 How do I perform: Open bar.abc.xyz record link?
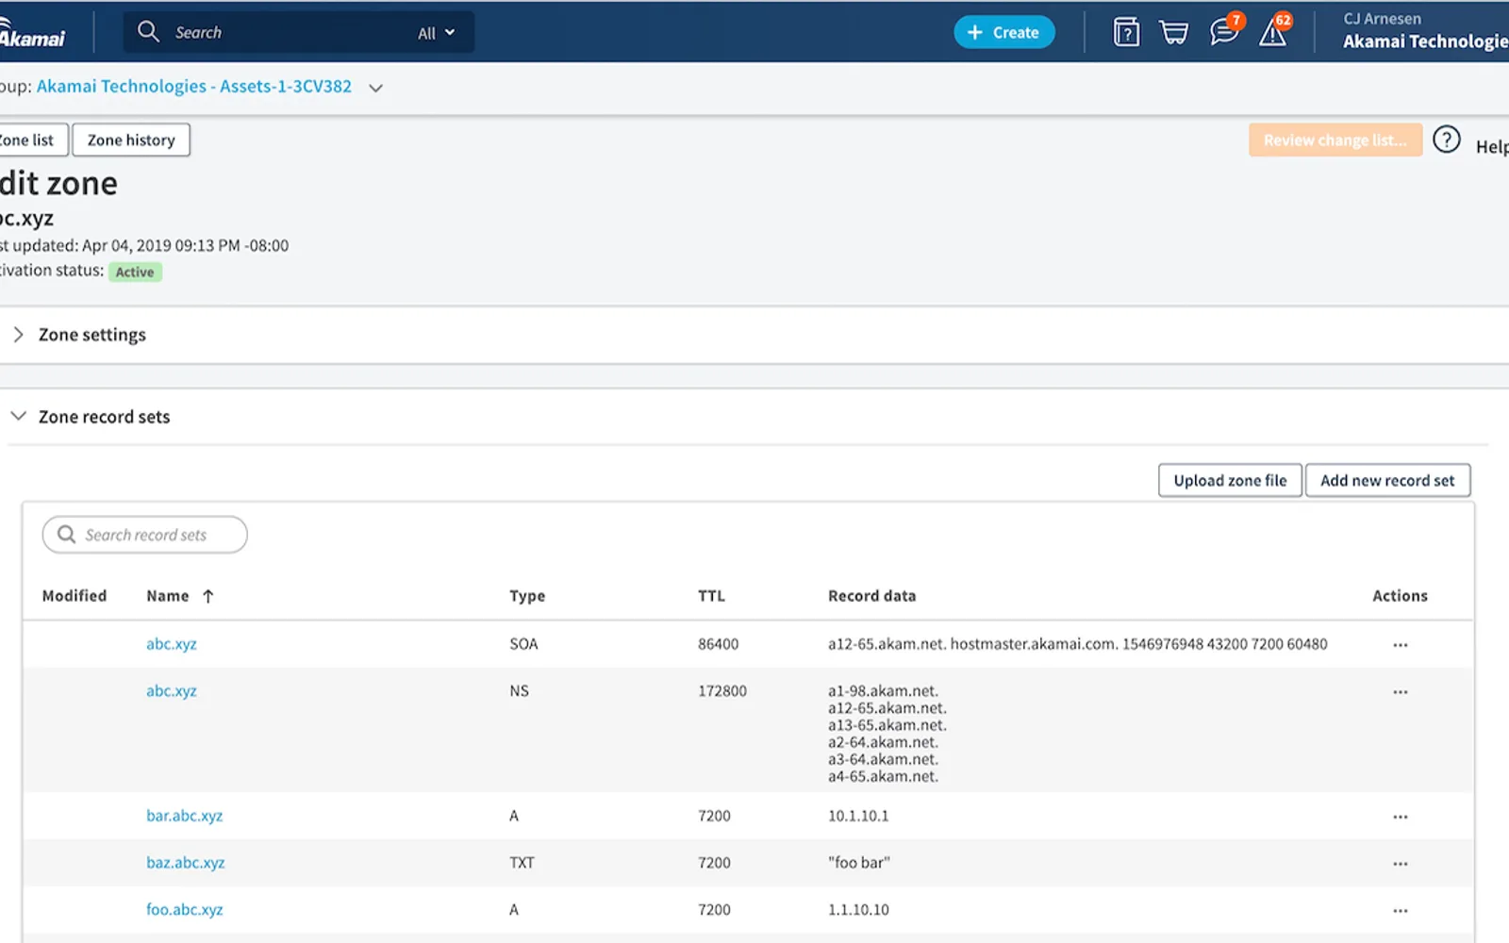(x=185, y=816)
